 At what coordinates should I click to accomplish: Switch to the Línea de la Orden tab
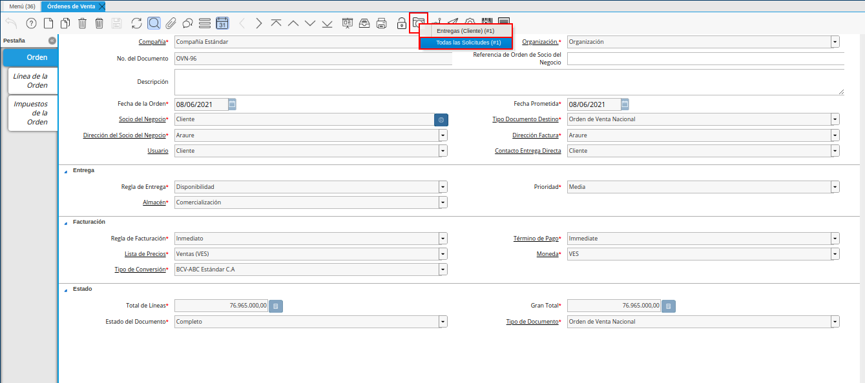pyautogui.click(x=31, y=81)
